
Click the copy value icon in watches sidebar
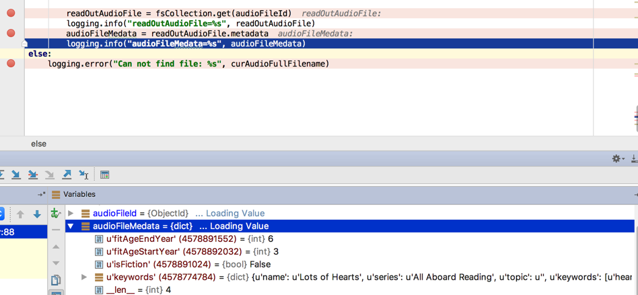pos(56,280)
